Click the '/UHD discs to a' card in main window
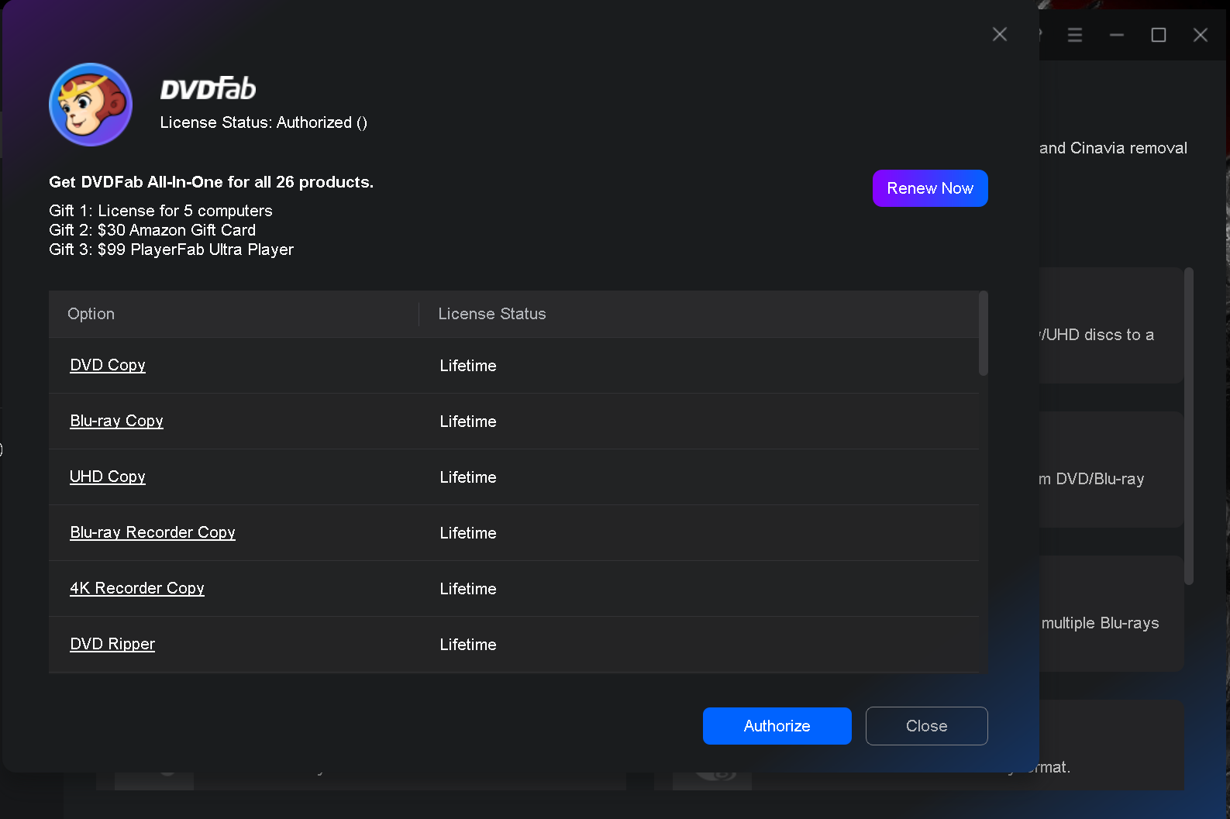Image resolution: width=1230 pixels, height=819 pixels. [x=1111, y=325]
